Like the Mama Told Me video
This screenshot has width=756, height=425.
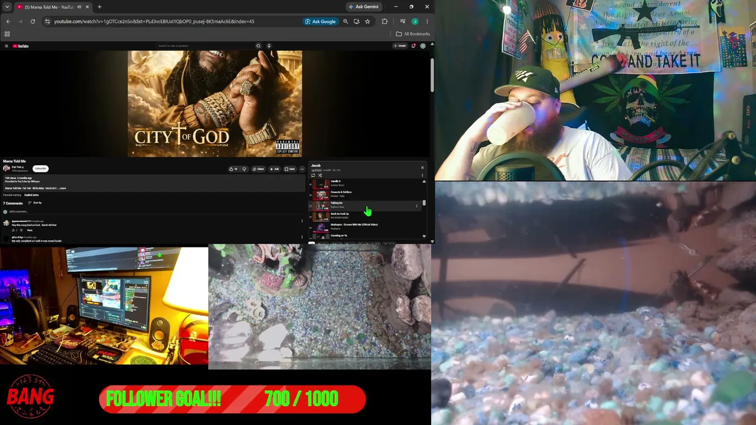[x=234, y=169]
